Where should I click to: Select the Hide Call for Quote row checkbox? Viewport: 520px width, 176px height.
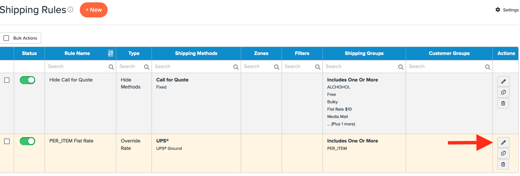click(7, 80)
